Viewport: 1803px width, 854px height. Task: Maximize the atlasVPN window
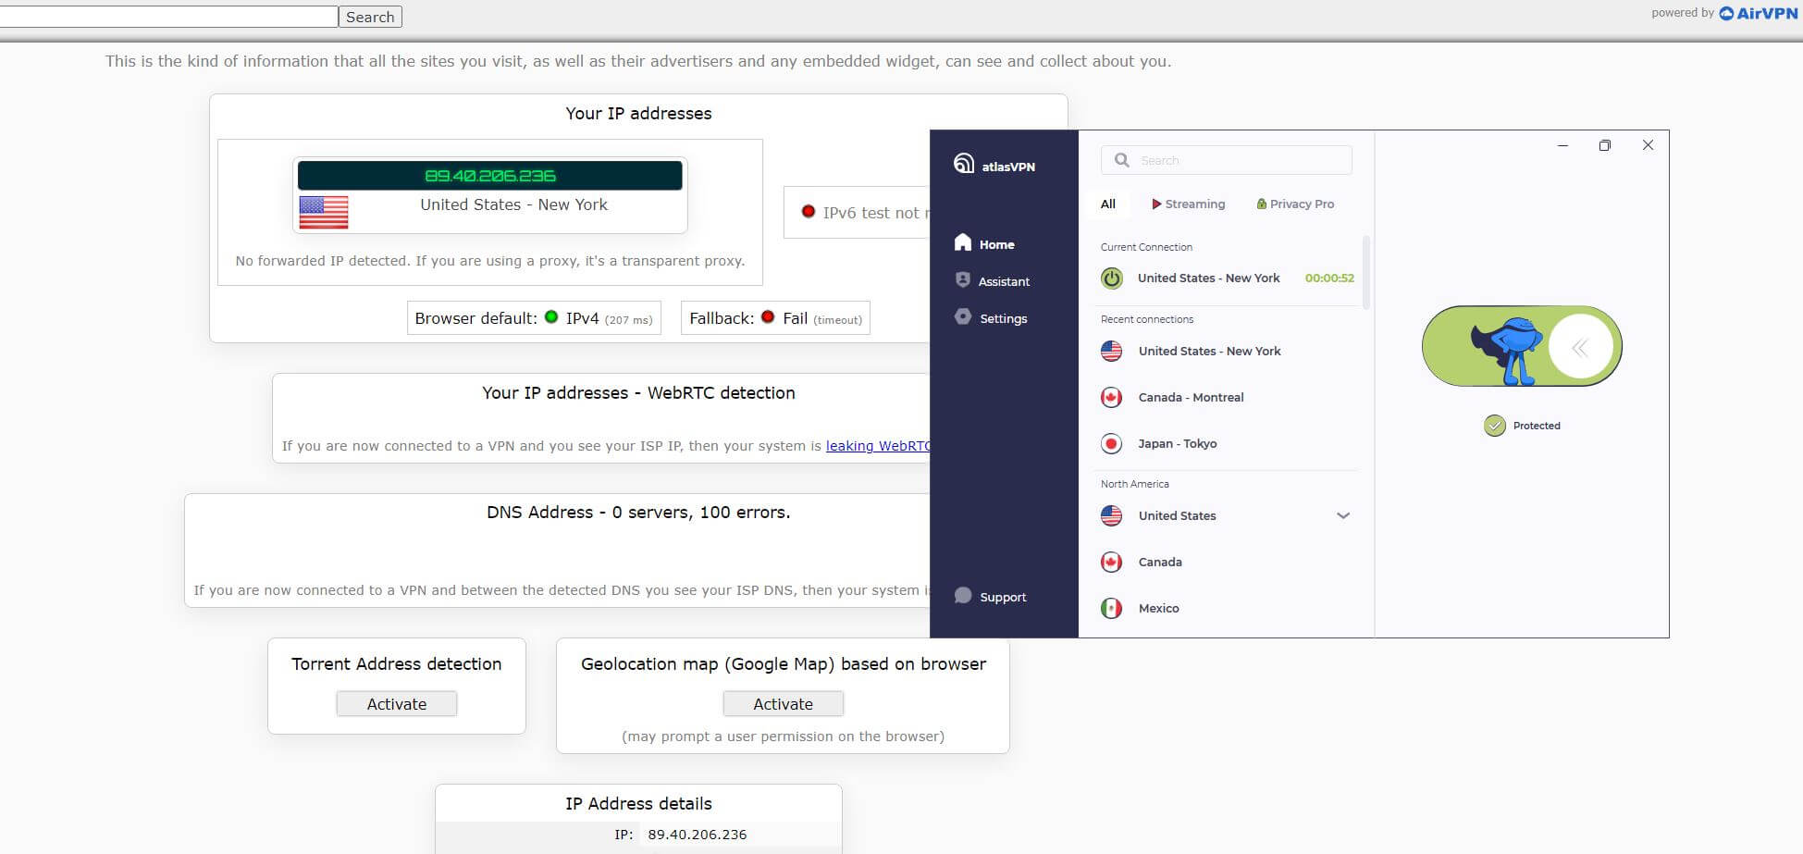(x=1605, y=145)
